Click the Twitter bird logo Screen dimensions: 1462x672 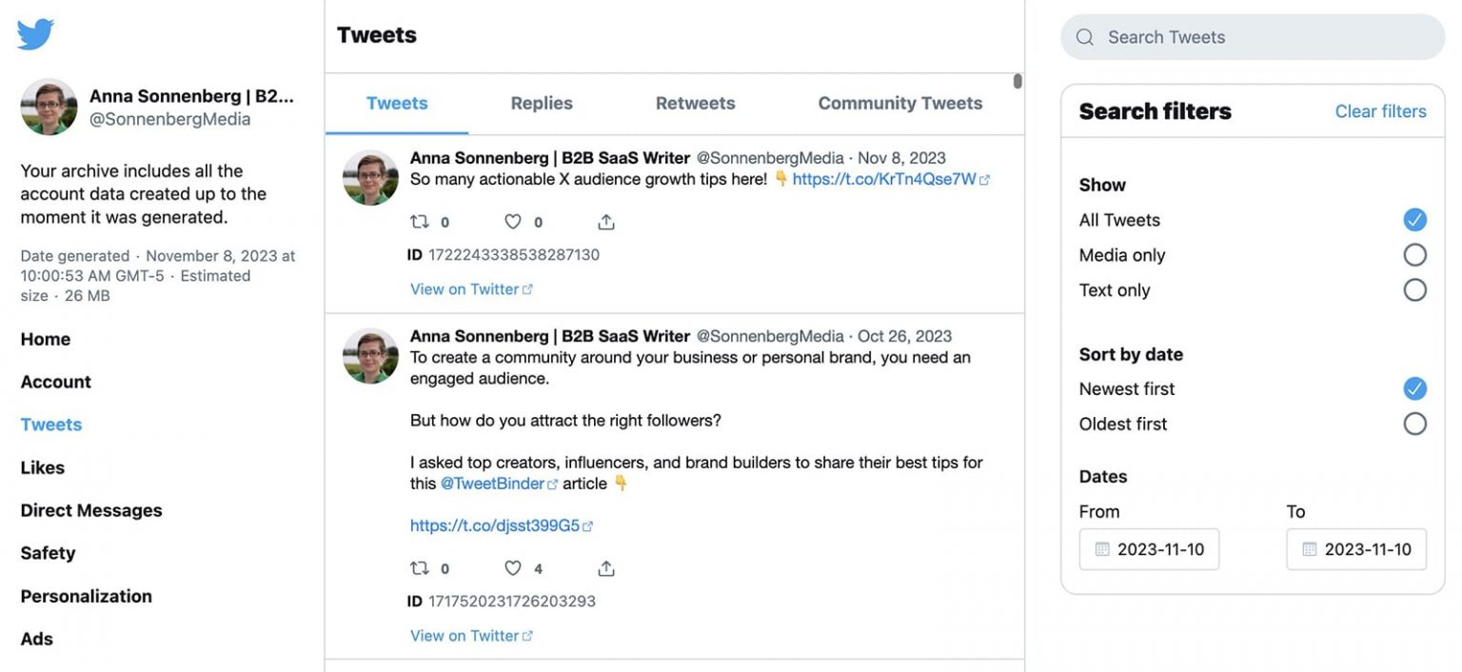tap(34, 32)
